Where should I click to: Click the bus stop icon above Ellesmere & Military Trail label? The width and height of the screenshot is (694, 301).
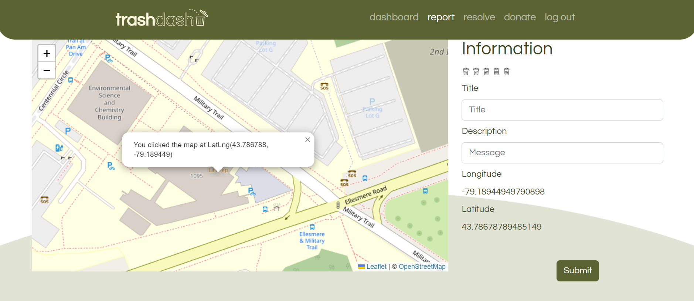tap(312, 227)
